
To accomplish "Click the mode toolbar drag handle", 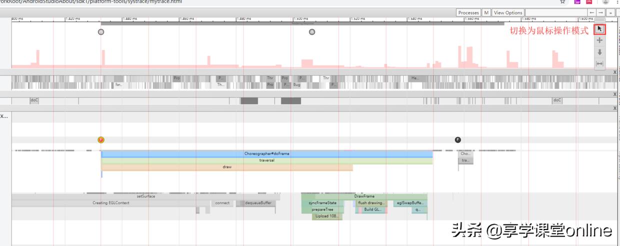I will click(x=599, y=20).
